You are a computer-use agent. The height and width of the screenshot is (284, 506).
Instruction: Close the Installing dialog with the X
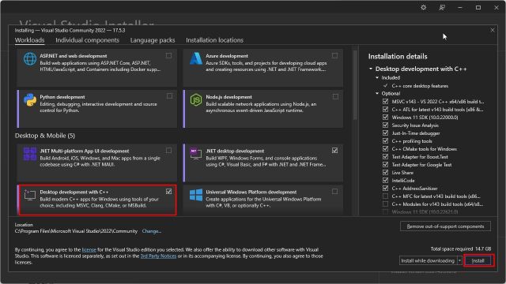(x=493, y=30)
